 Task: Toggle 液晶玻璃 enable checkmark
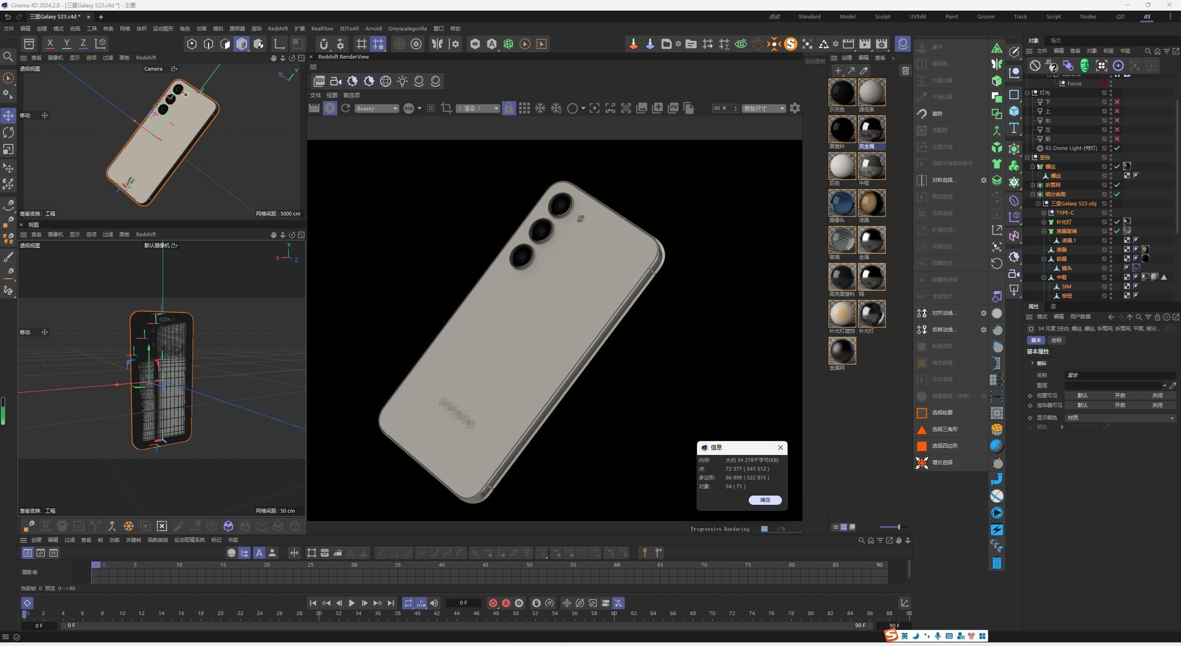pyautogui.click(x=1117, y=231)
